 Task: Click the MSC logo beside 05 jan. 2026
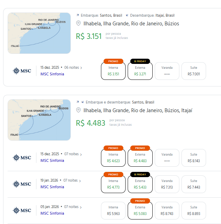(x=22, y=210)
